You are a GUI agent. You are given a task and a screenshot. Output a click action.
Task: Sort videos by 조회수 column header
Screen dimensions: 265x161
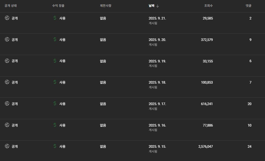pyautogui.click(x=208, y=6)
